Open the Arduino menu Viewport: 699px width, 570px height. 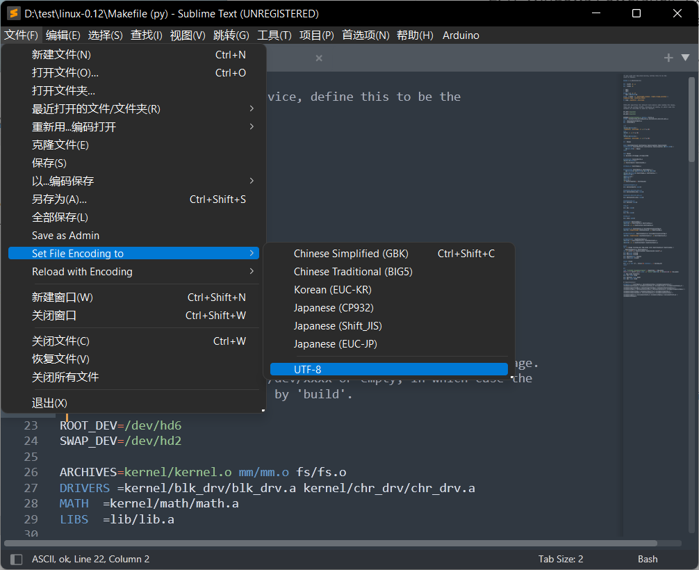pyautogui.click(x=461, y=35)
